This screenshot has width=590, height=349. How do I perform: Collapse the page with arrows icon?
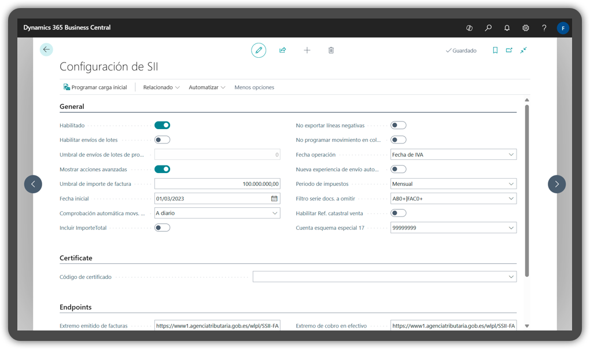pyautogui.click(x=523, y=50)
